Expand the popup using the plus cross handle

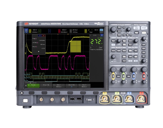click(39, 51)
